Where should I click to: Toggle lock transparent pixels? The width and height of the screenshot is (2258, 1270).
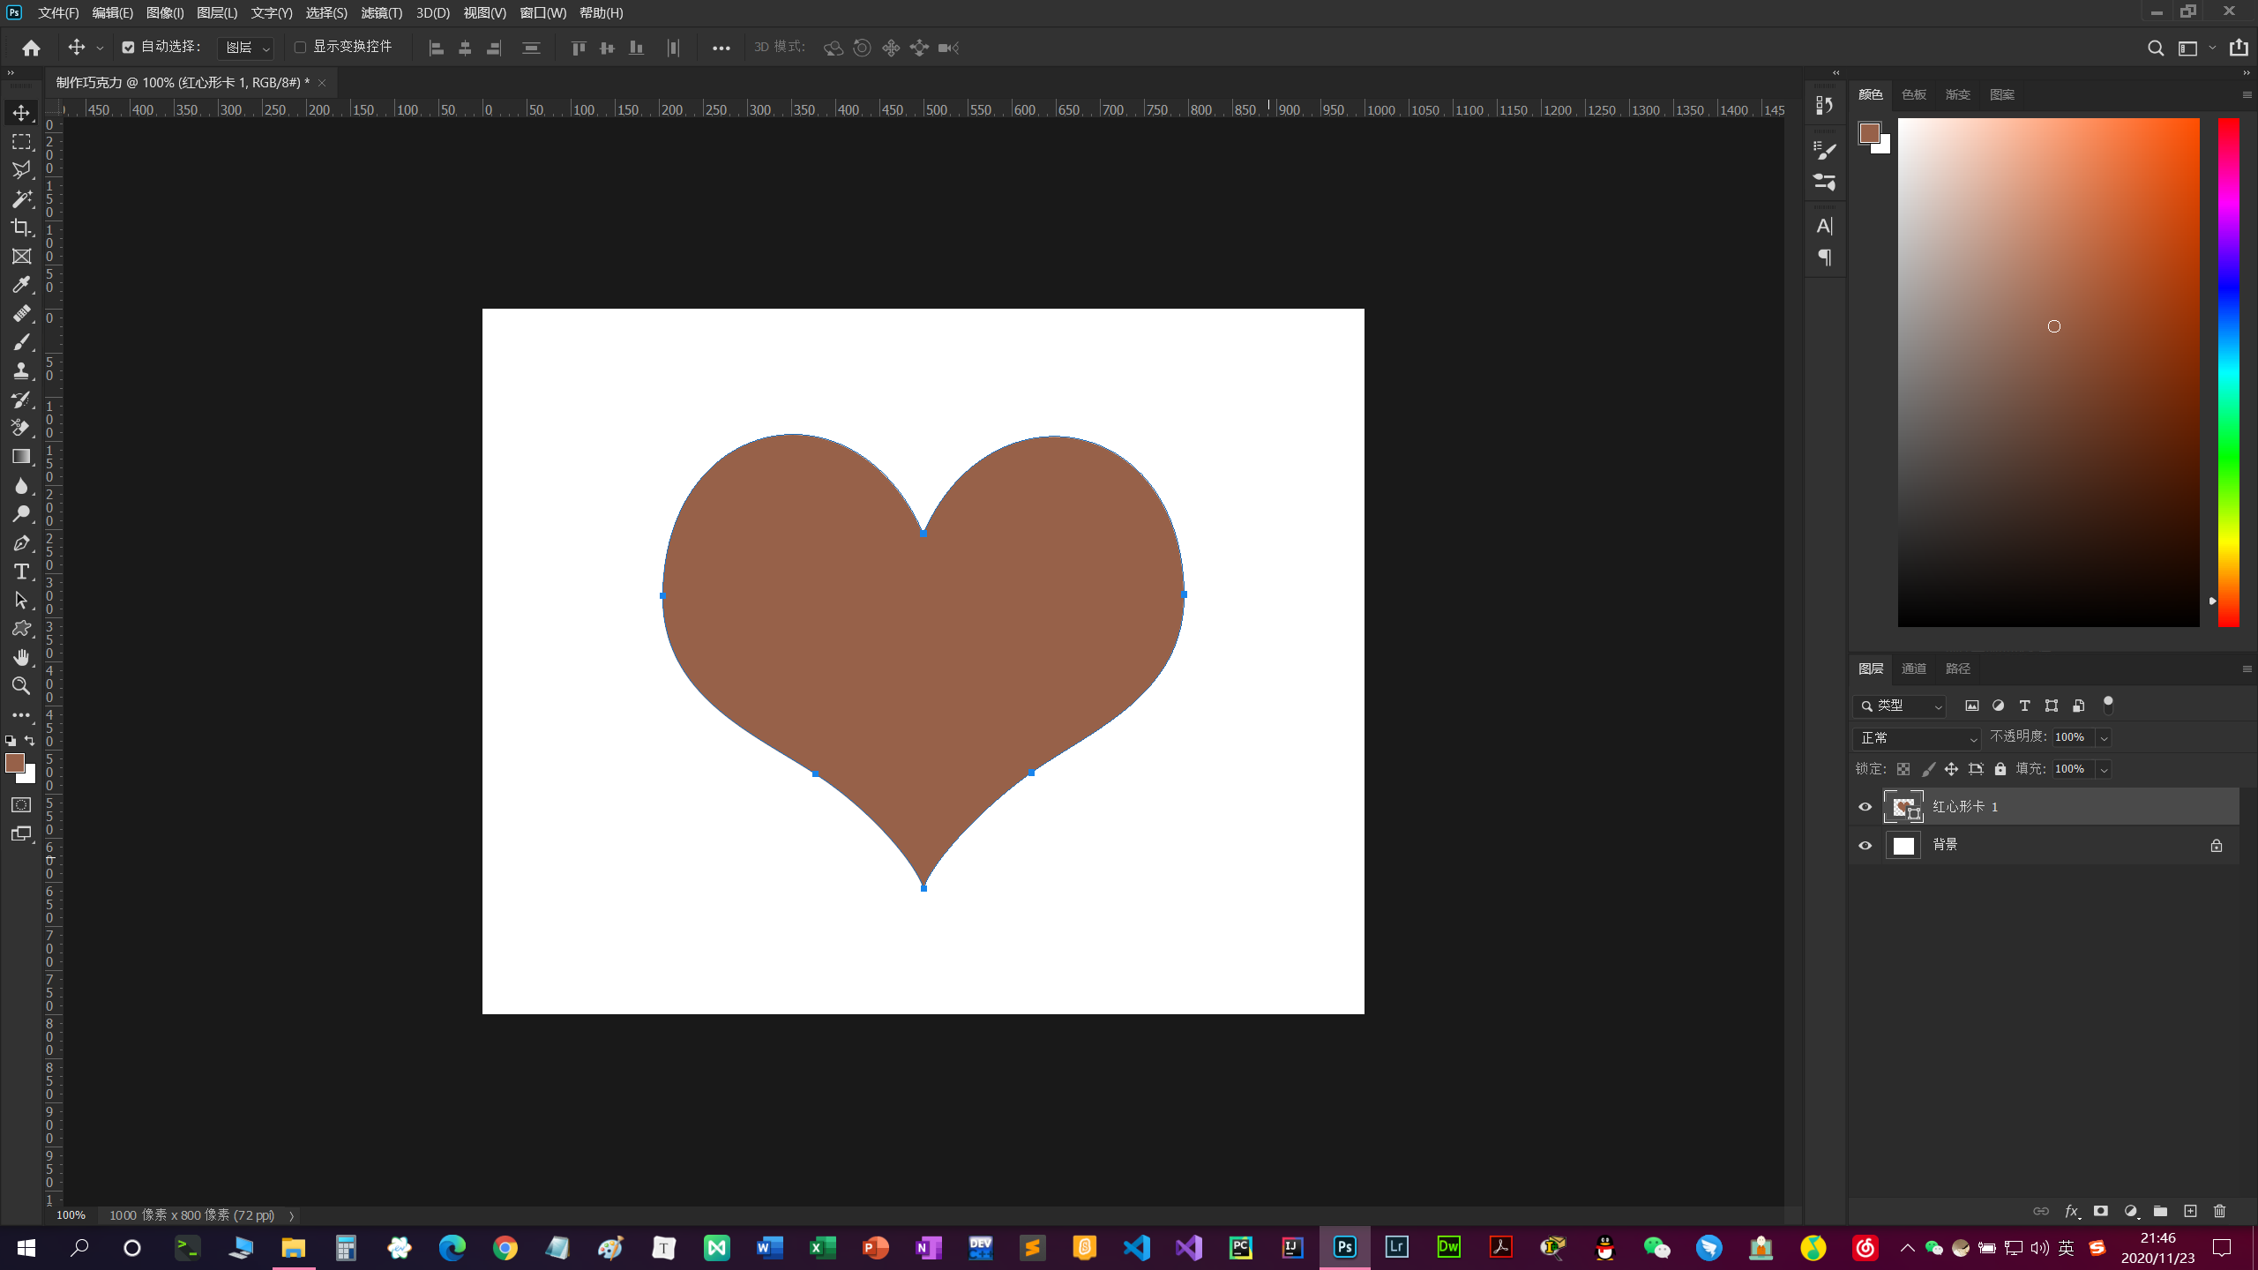click(1903, 769)
